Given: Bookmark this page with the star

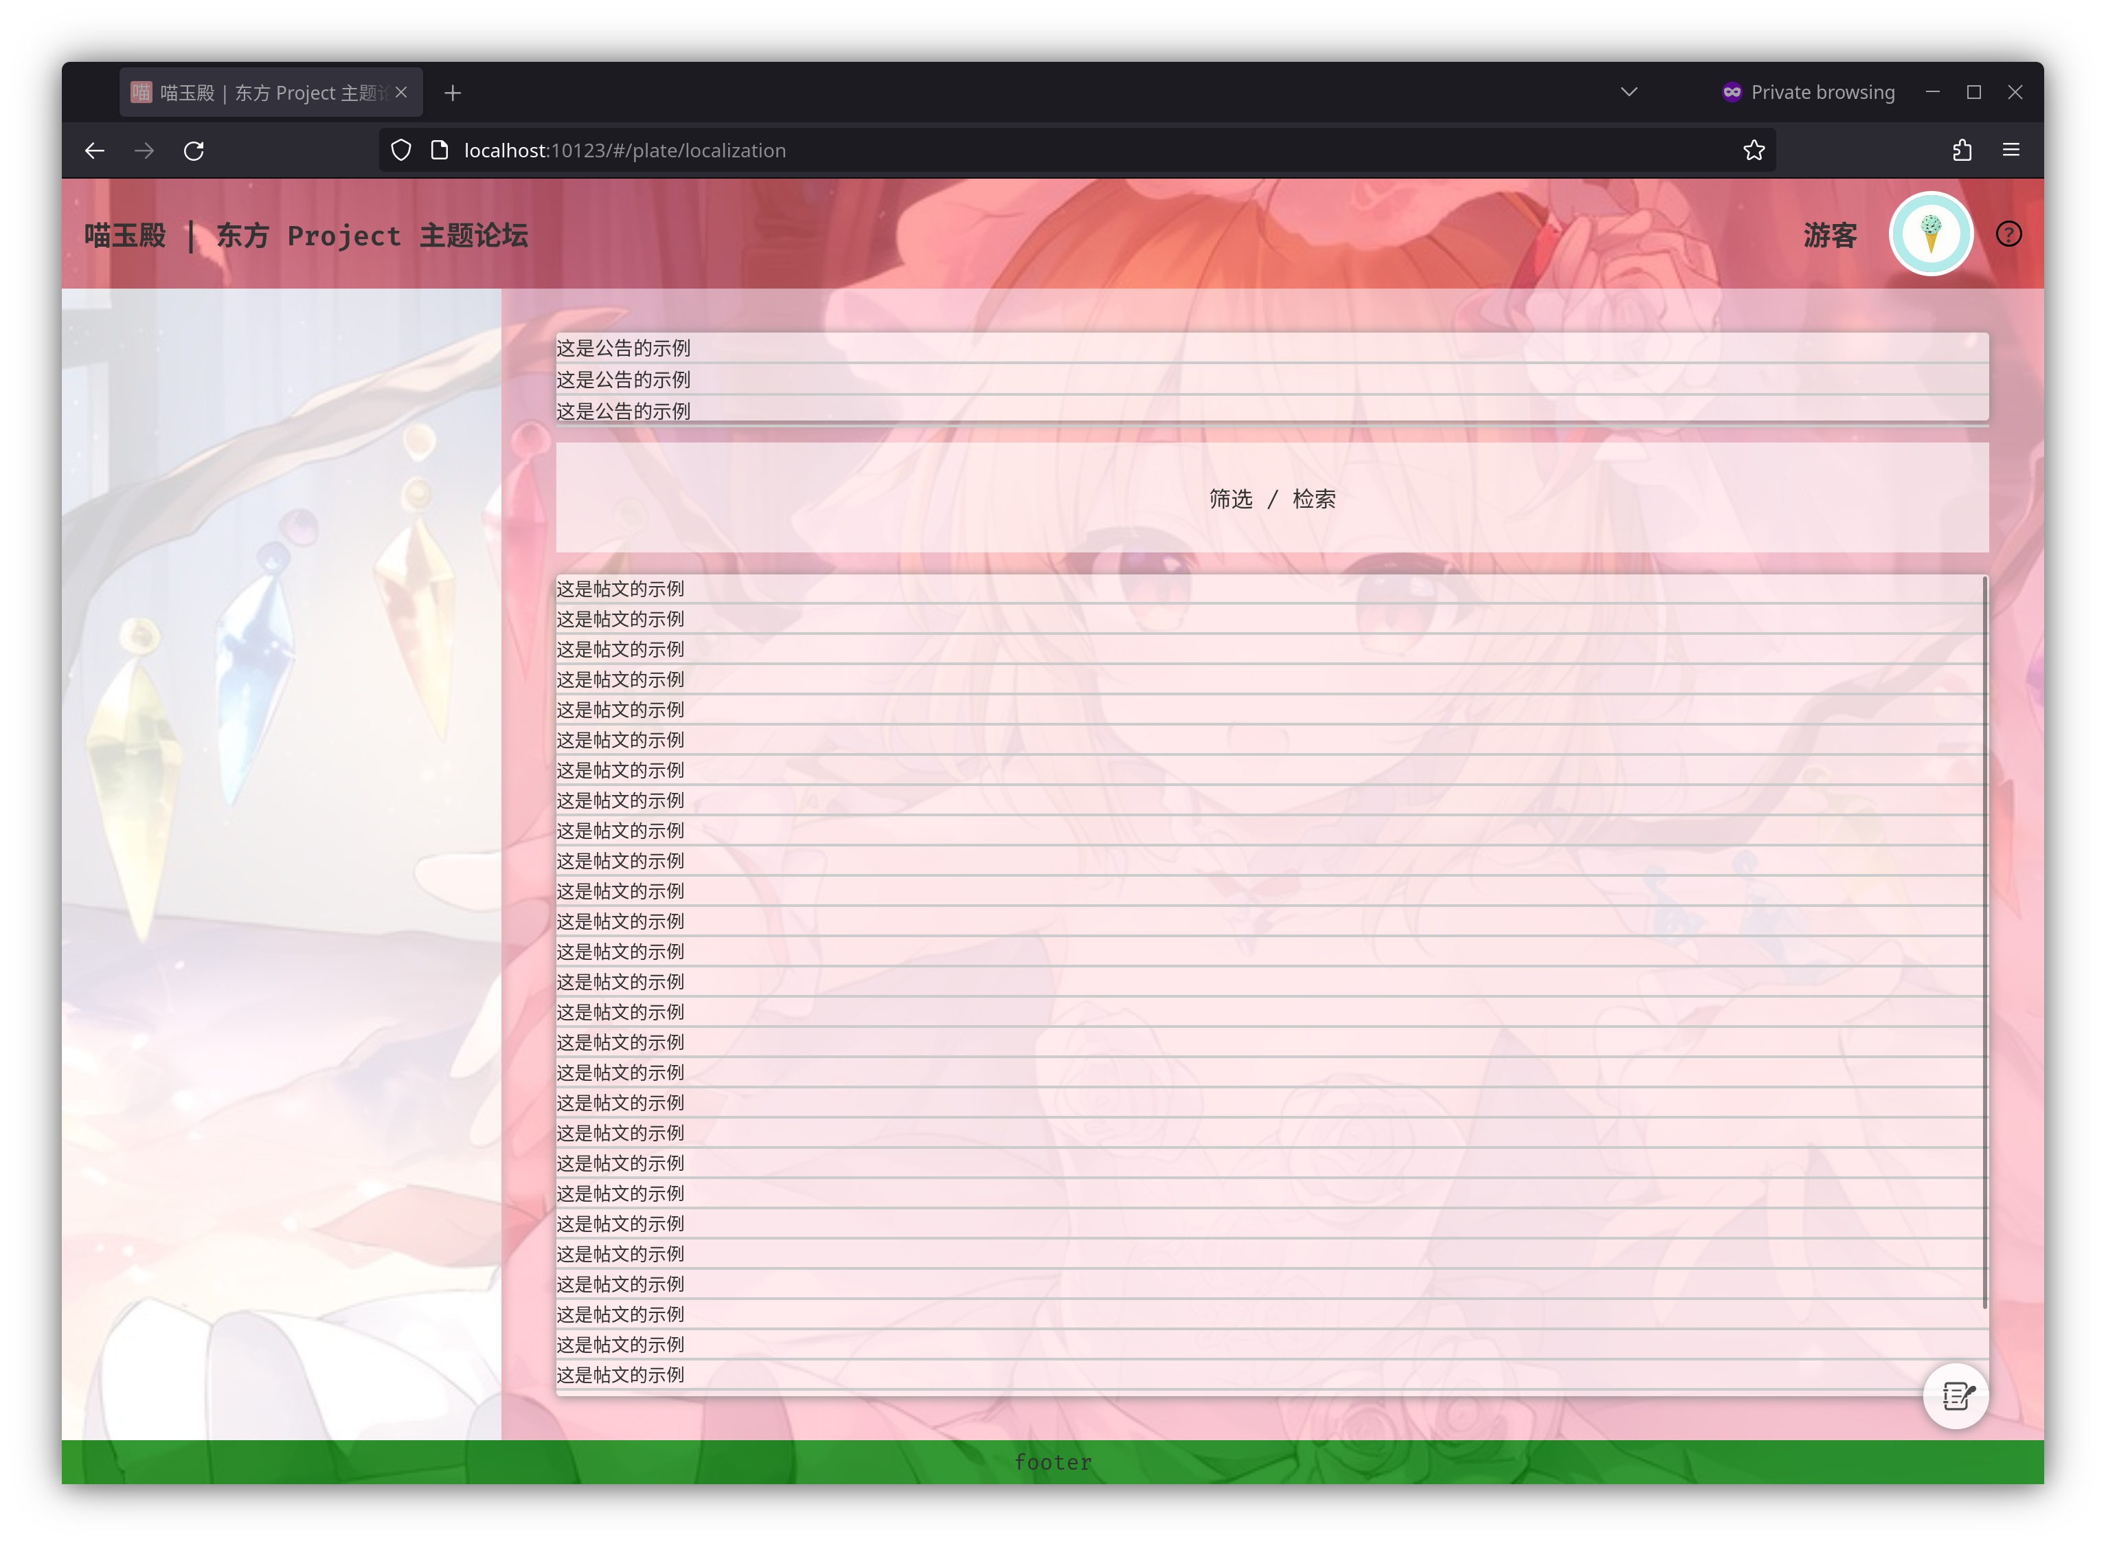Looking at the screenshot, I should tap(1754, 150).
